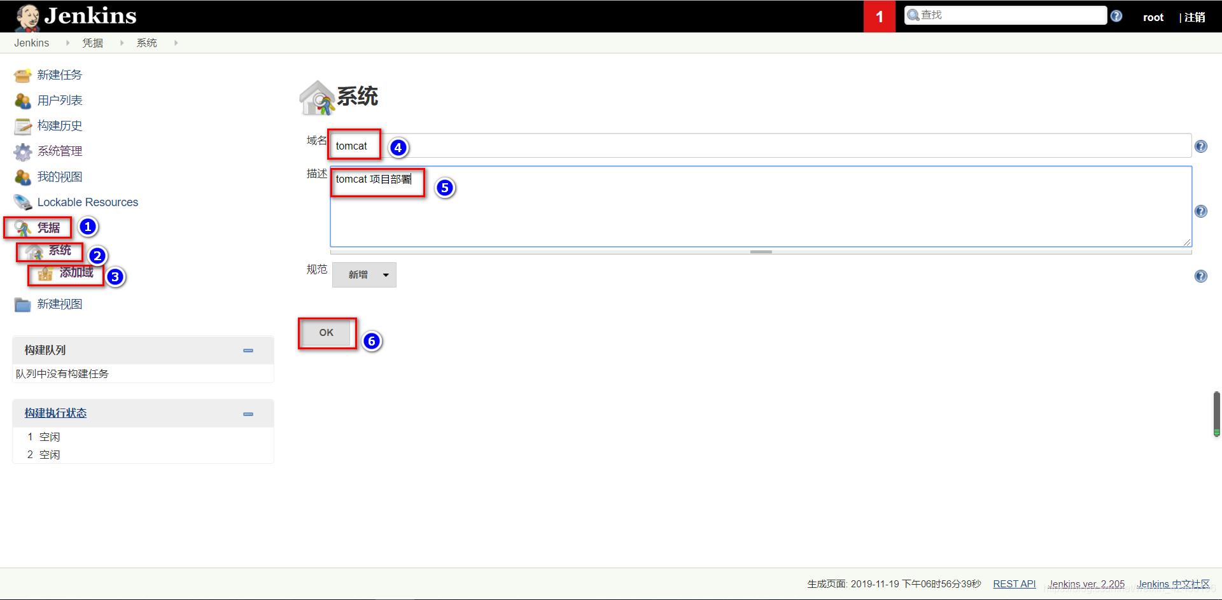Click the add domain (添加域) castle icon
This screenshot has width=1222, height=600.
click(x=45, y=274)
